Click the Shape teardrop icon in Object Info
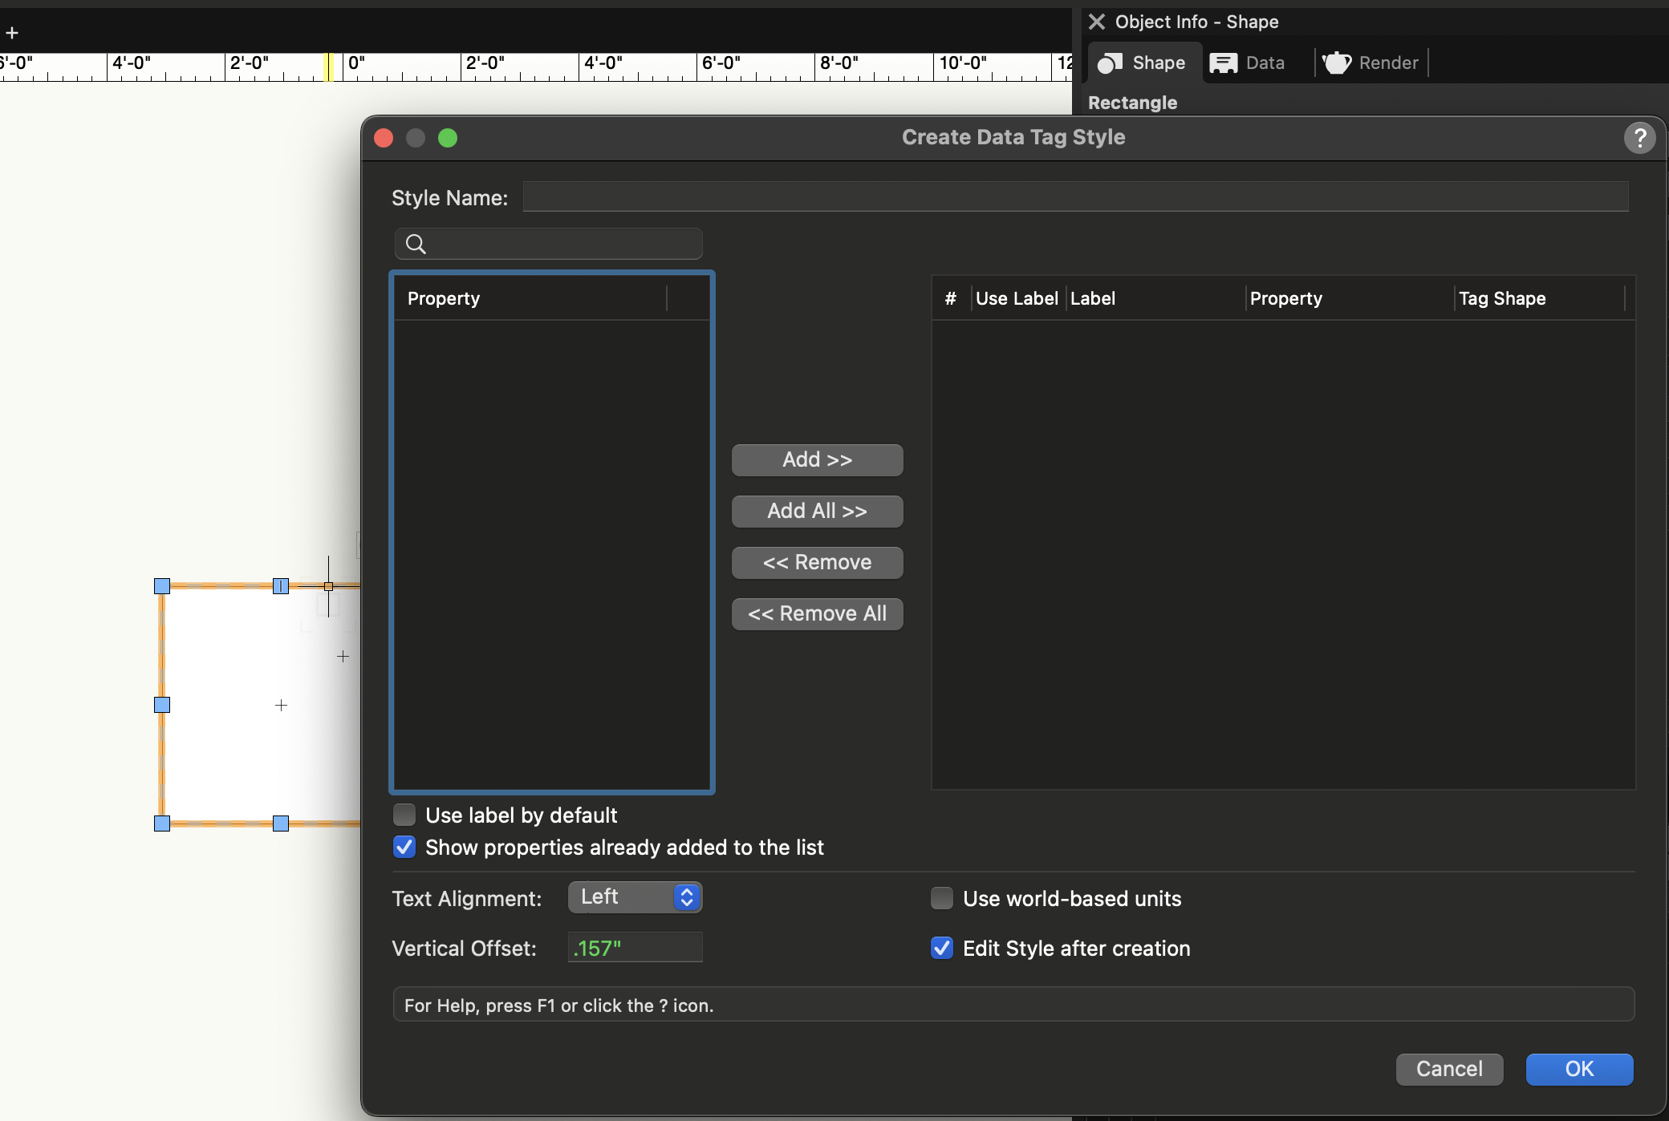This screenshot has width=1669, height=1121. pyautogui.click(x=1111, y=63)
